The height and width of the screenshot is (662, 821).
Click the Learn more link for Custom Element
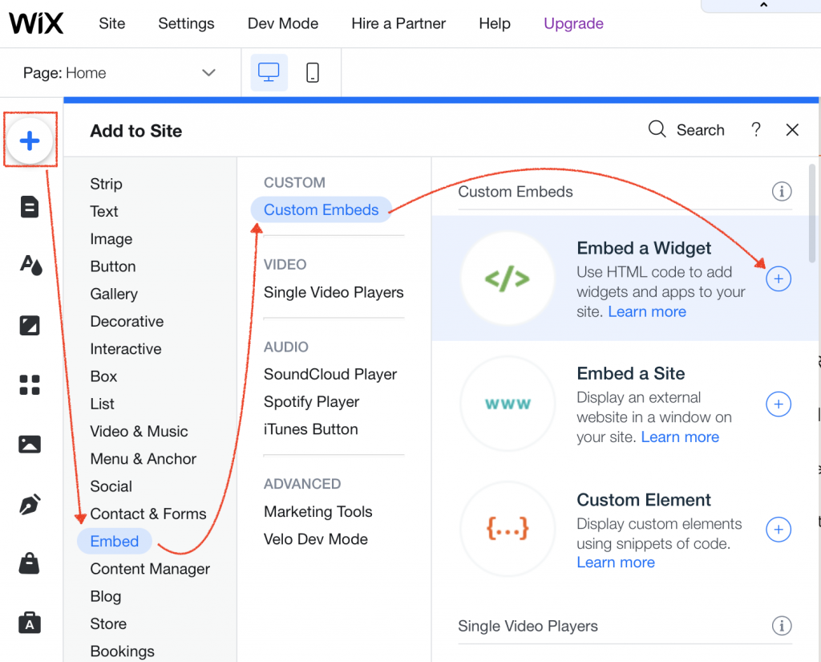tap(616, 562)
